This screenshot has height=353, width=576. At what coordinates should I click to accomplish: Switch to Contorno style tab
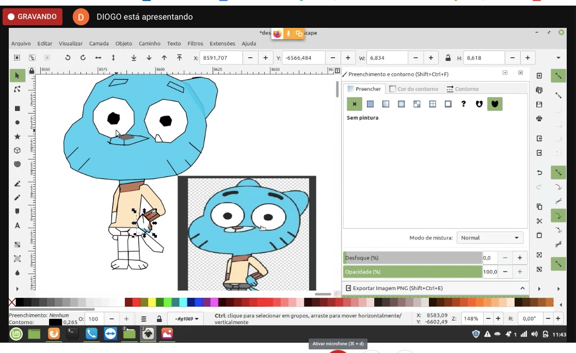tap(462, 89)
